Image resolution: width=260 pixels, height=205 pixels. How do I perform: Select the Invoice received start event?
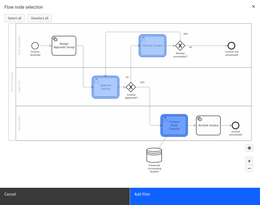point(35,46)
